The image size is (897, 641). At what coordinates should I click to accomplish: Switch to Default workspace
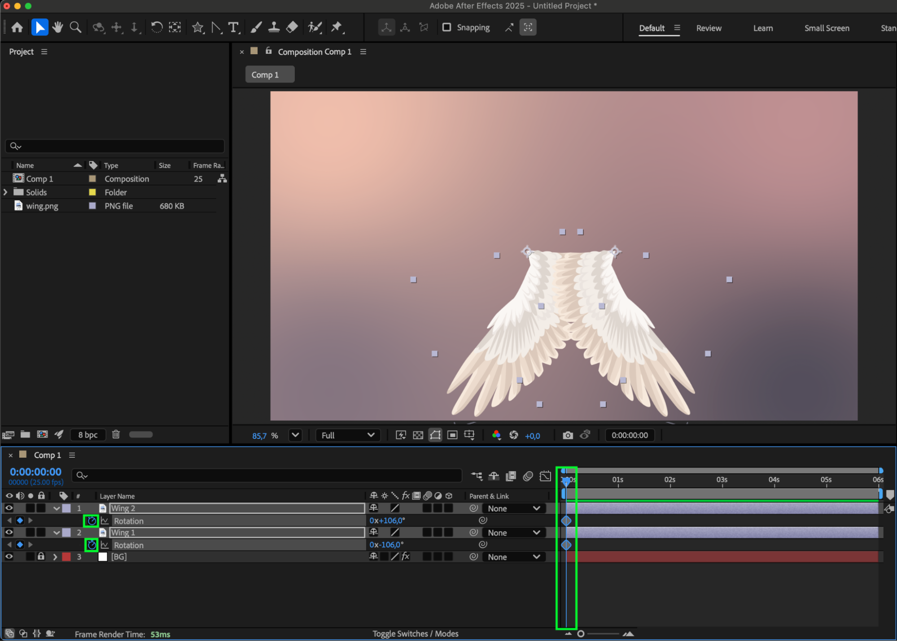point(652,28)
